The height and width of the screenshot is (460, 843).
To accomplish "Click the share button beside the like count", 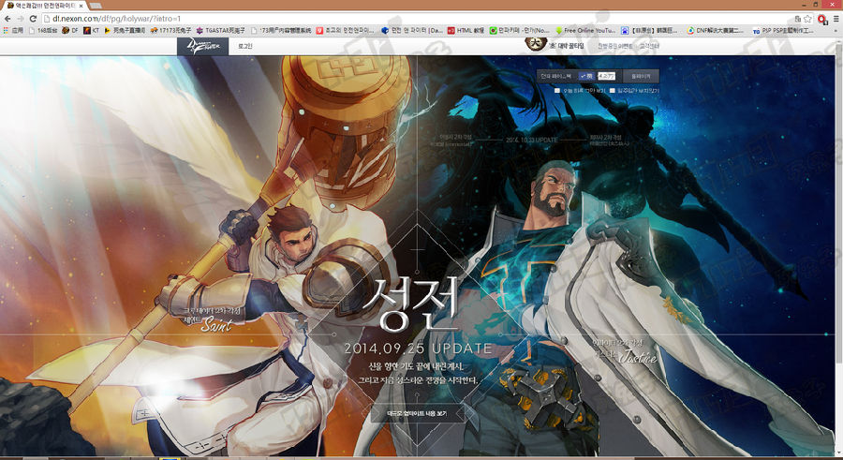I will tap(640, 77).
